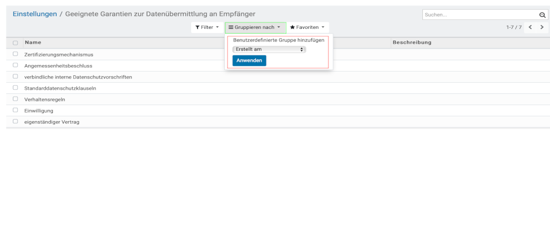Screen dimensions: 550x246
Task: Toggle the select-all checkbox in header
Action: 15,43
